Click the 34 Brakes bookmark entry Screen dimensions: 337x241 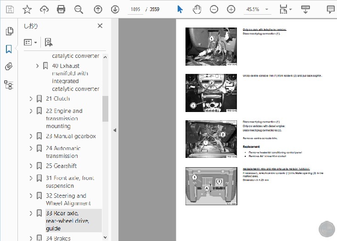pyautogui.click(x=58, y=238)
